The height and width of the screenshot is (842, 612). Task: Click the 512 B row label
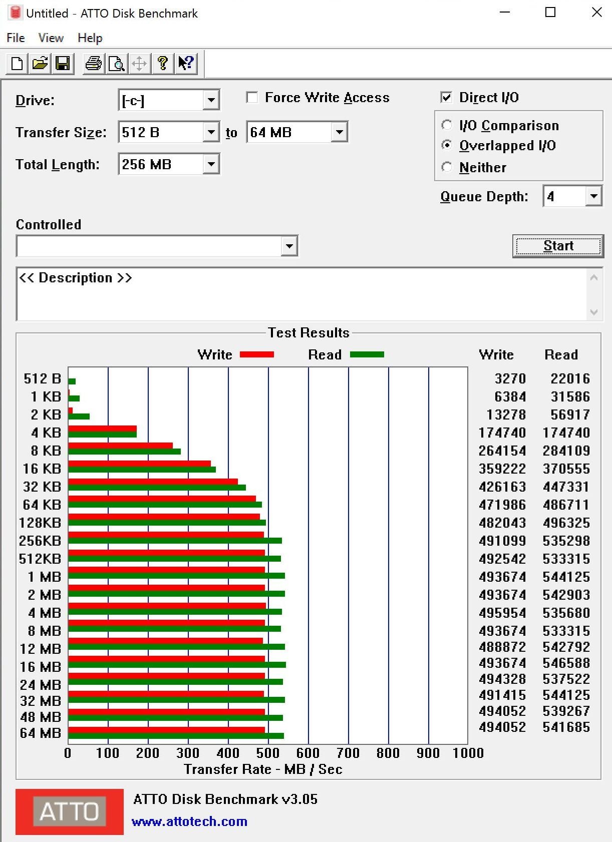pos(43,378)
